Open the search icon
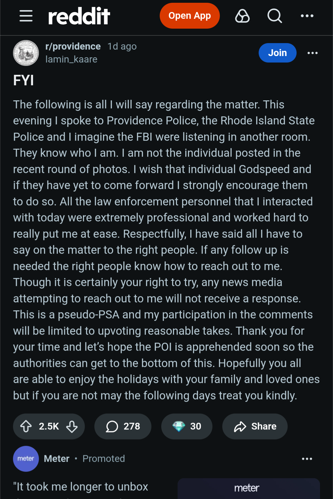Image resolution: width=333 pixels, height=499 pixels. pyautogui.click(x=274, y=16)
